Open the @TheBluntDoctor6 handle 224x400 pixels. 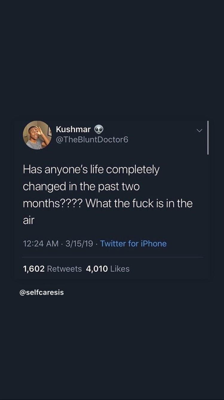click(92, 140)
